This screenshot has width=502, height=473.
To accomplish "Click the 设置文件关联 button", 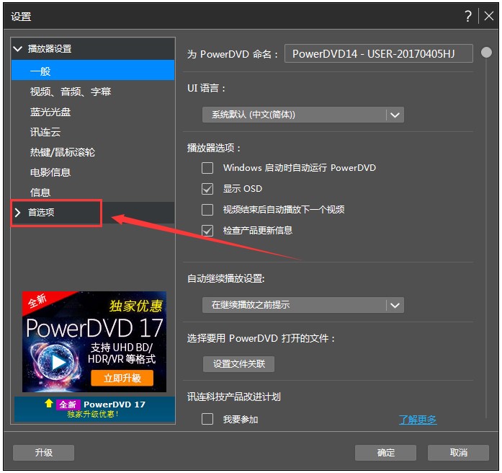I will tap(238, 364).
